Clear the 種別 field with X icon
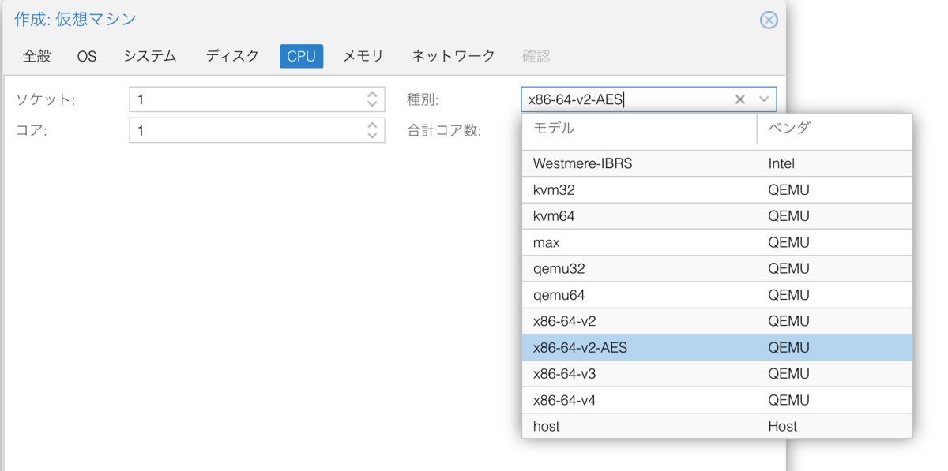 pyautogui.click(x=740, y=99)
